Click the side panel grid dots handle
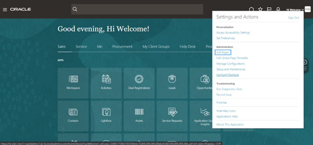The height and width of the screenshot is (145, 313). coord(305,69)
